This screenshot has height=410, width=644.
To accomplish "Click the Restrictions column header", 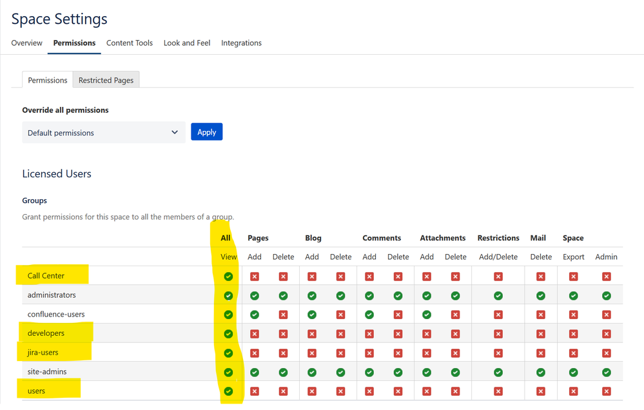I will click(498, 238).
